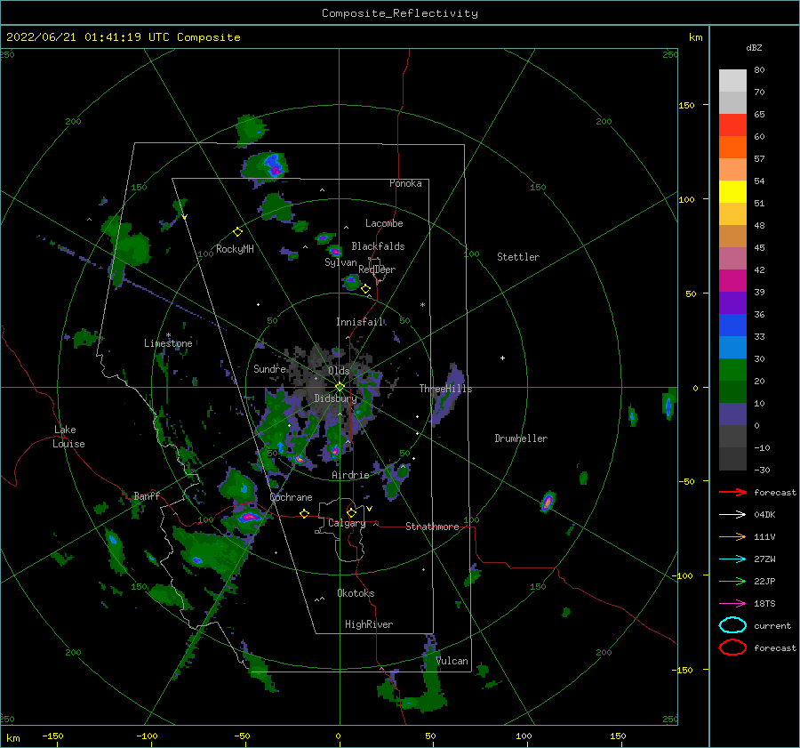Click the Strathmore label
Screen dimensions: 800x748
pos(432,527)
